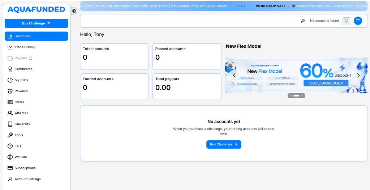The image size is (370, 190).
Task: Open the Certificates page
Action: 36,69
